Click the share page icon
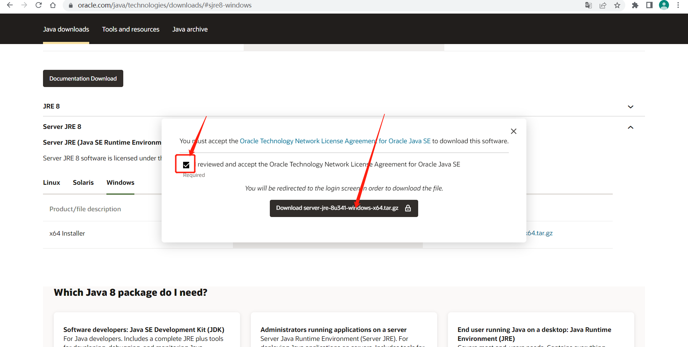Viewport: 688px width, 347px height. (603, 5)
